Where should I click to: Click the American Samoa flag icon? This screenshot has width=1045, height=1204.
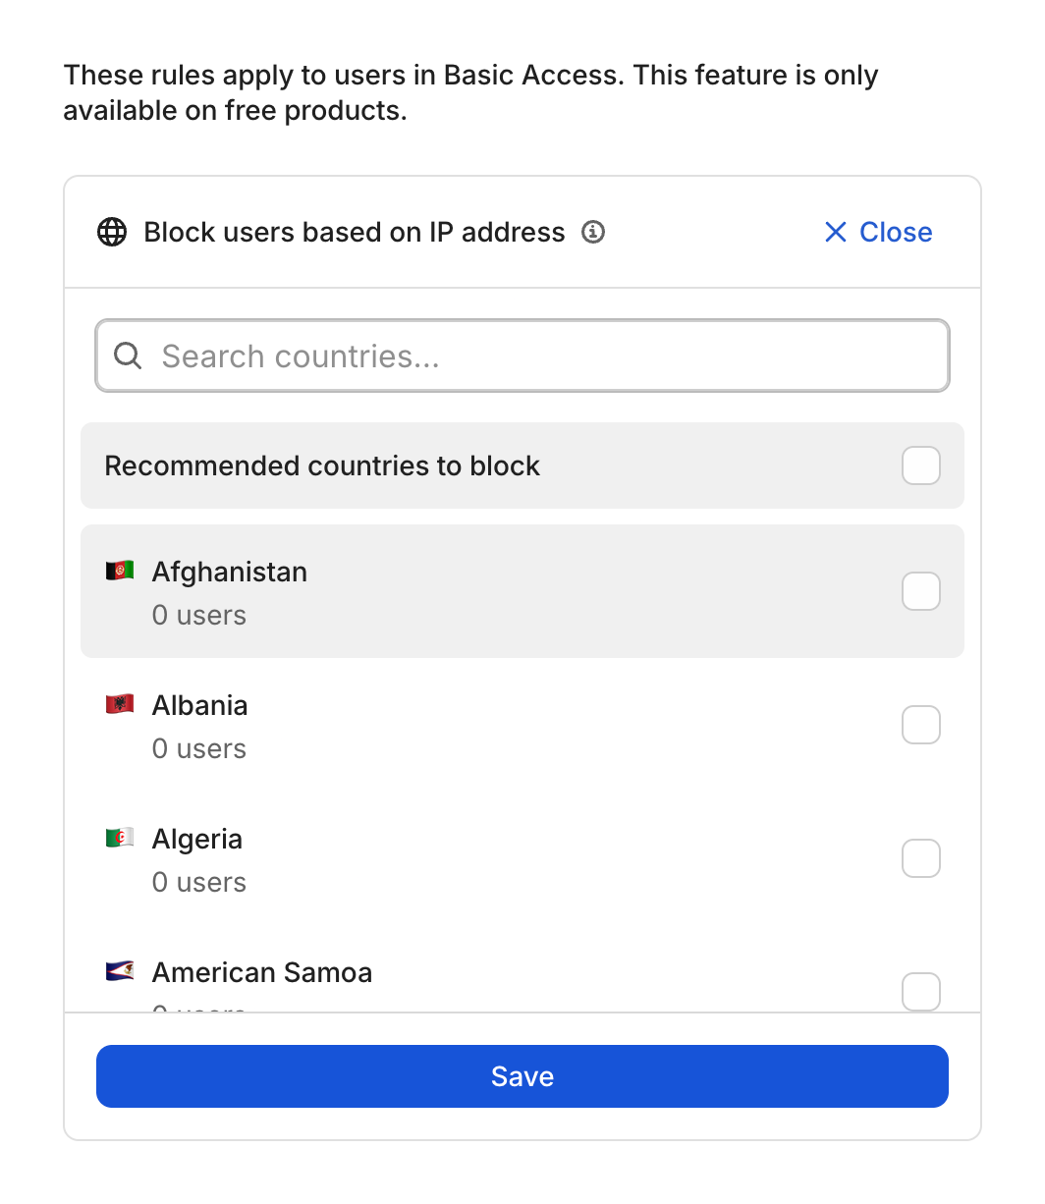120,971
